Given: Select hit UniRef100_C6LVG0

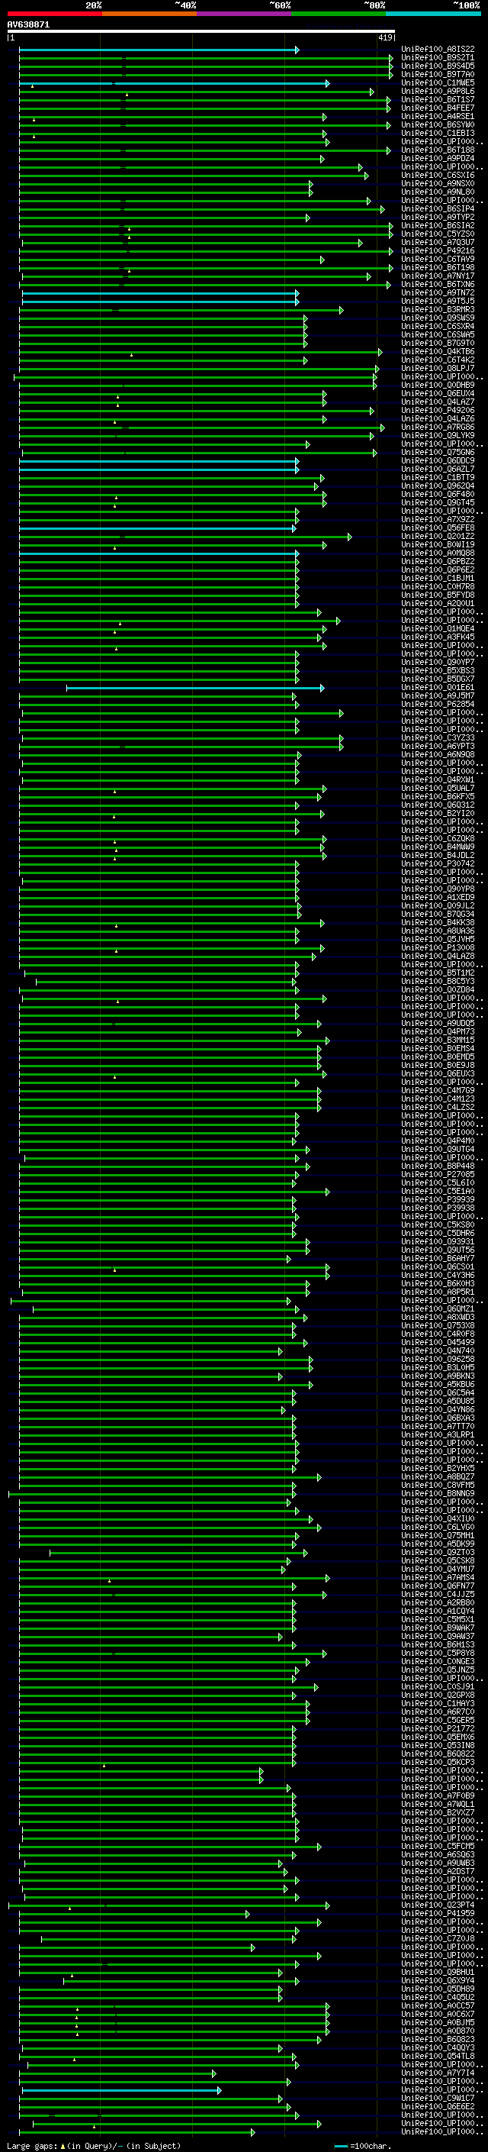Looking at the screenshot, I should tap(438, 1527).
